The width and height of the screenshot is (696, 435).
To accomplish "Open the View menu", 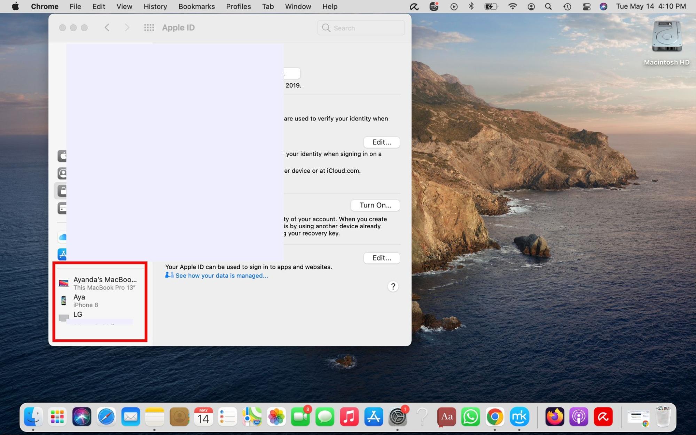I will click(x=124, y=6).
